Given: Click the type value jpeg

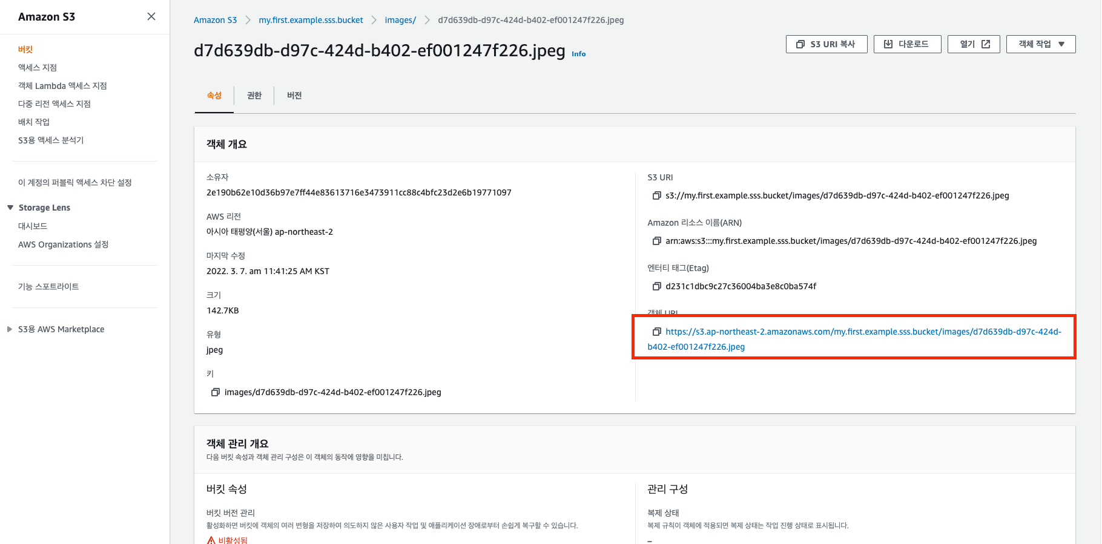Looking at the screenshot, I should pyautogui.click(x=214, y=350).
